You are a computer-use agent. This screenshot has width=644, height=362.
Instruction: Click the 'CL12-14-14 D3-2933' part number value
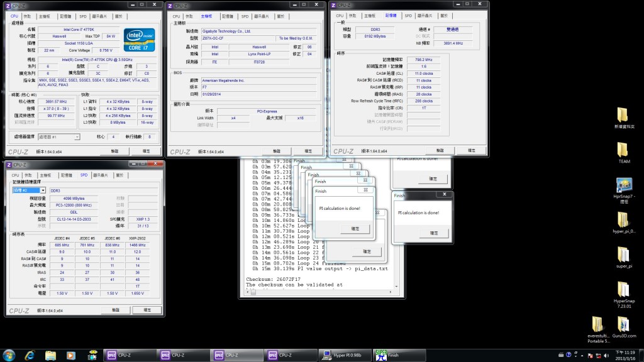74,219
